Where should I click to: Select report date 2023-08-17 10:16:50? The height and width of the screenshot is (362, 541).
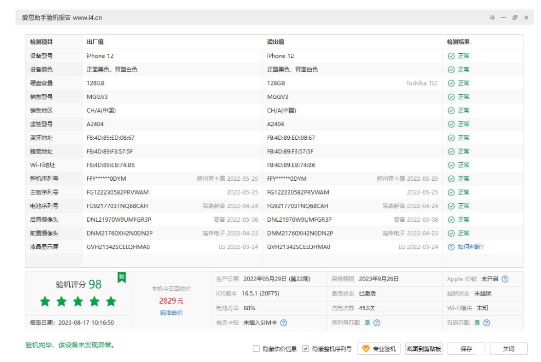coord(86,323)
